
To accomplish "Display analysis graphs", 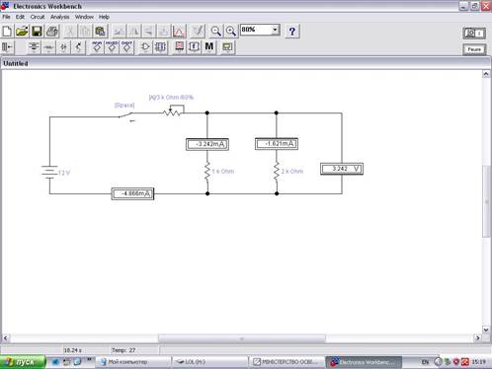I will tap(179, 32).
